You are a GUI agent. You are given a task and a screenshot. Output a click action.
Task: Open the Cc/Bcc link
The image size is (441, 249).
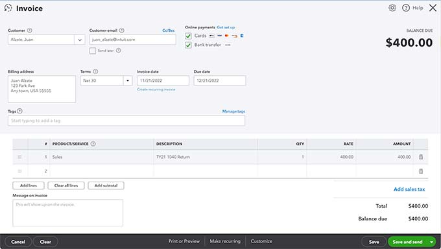(169, 30)
